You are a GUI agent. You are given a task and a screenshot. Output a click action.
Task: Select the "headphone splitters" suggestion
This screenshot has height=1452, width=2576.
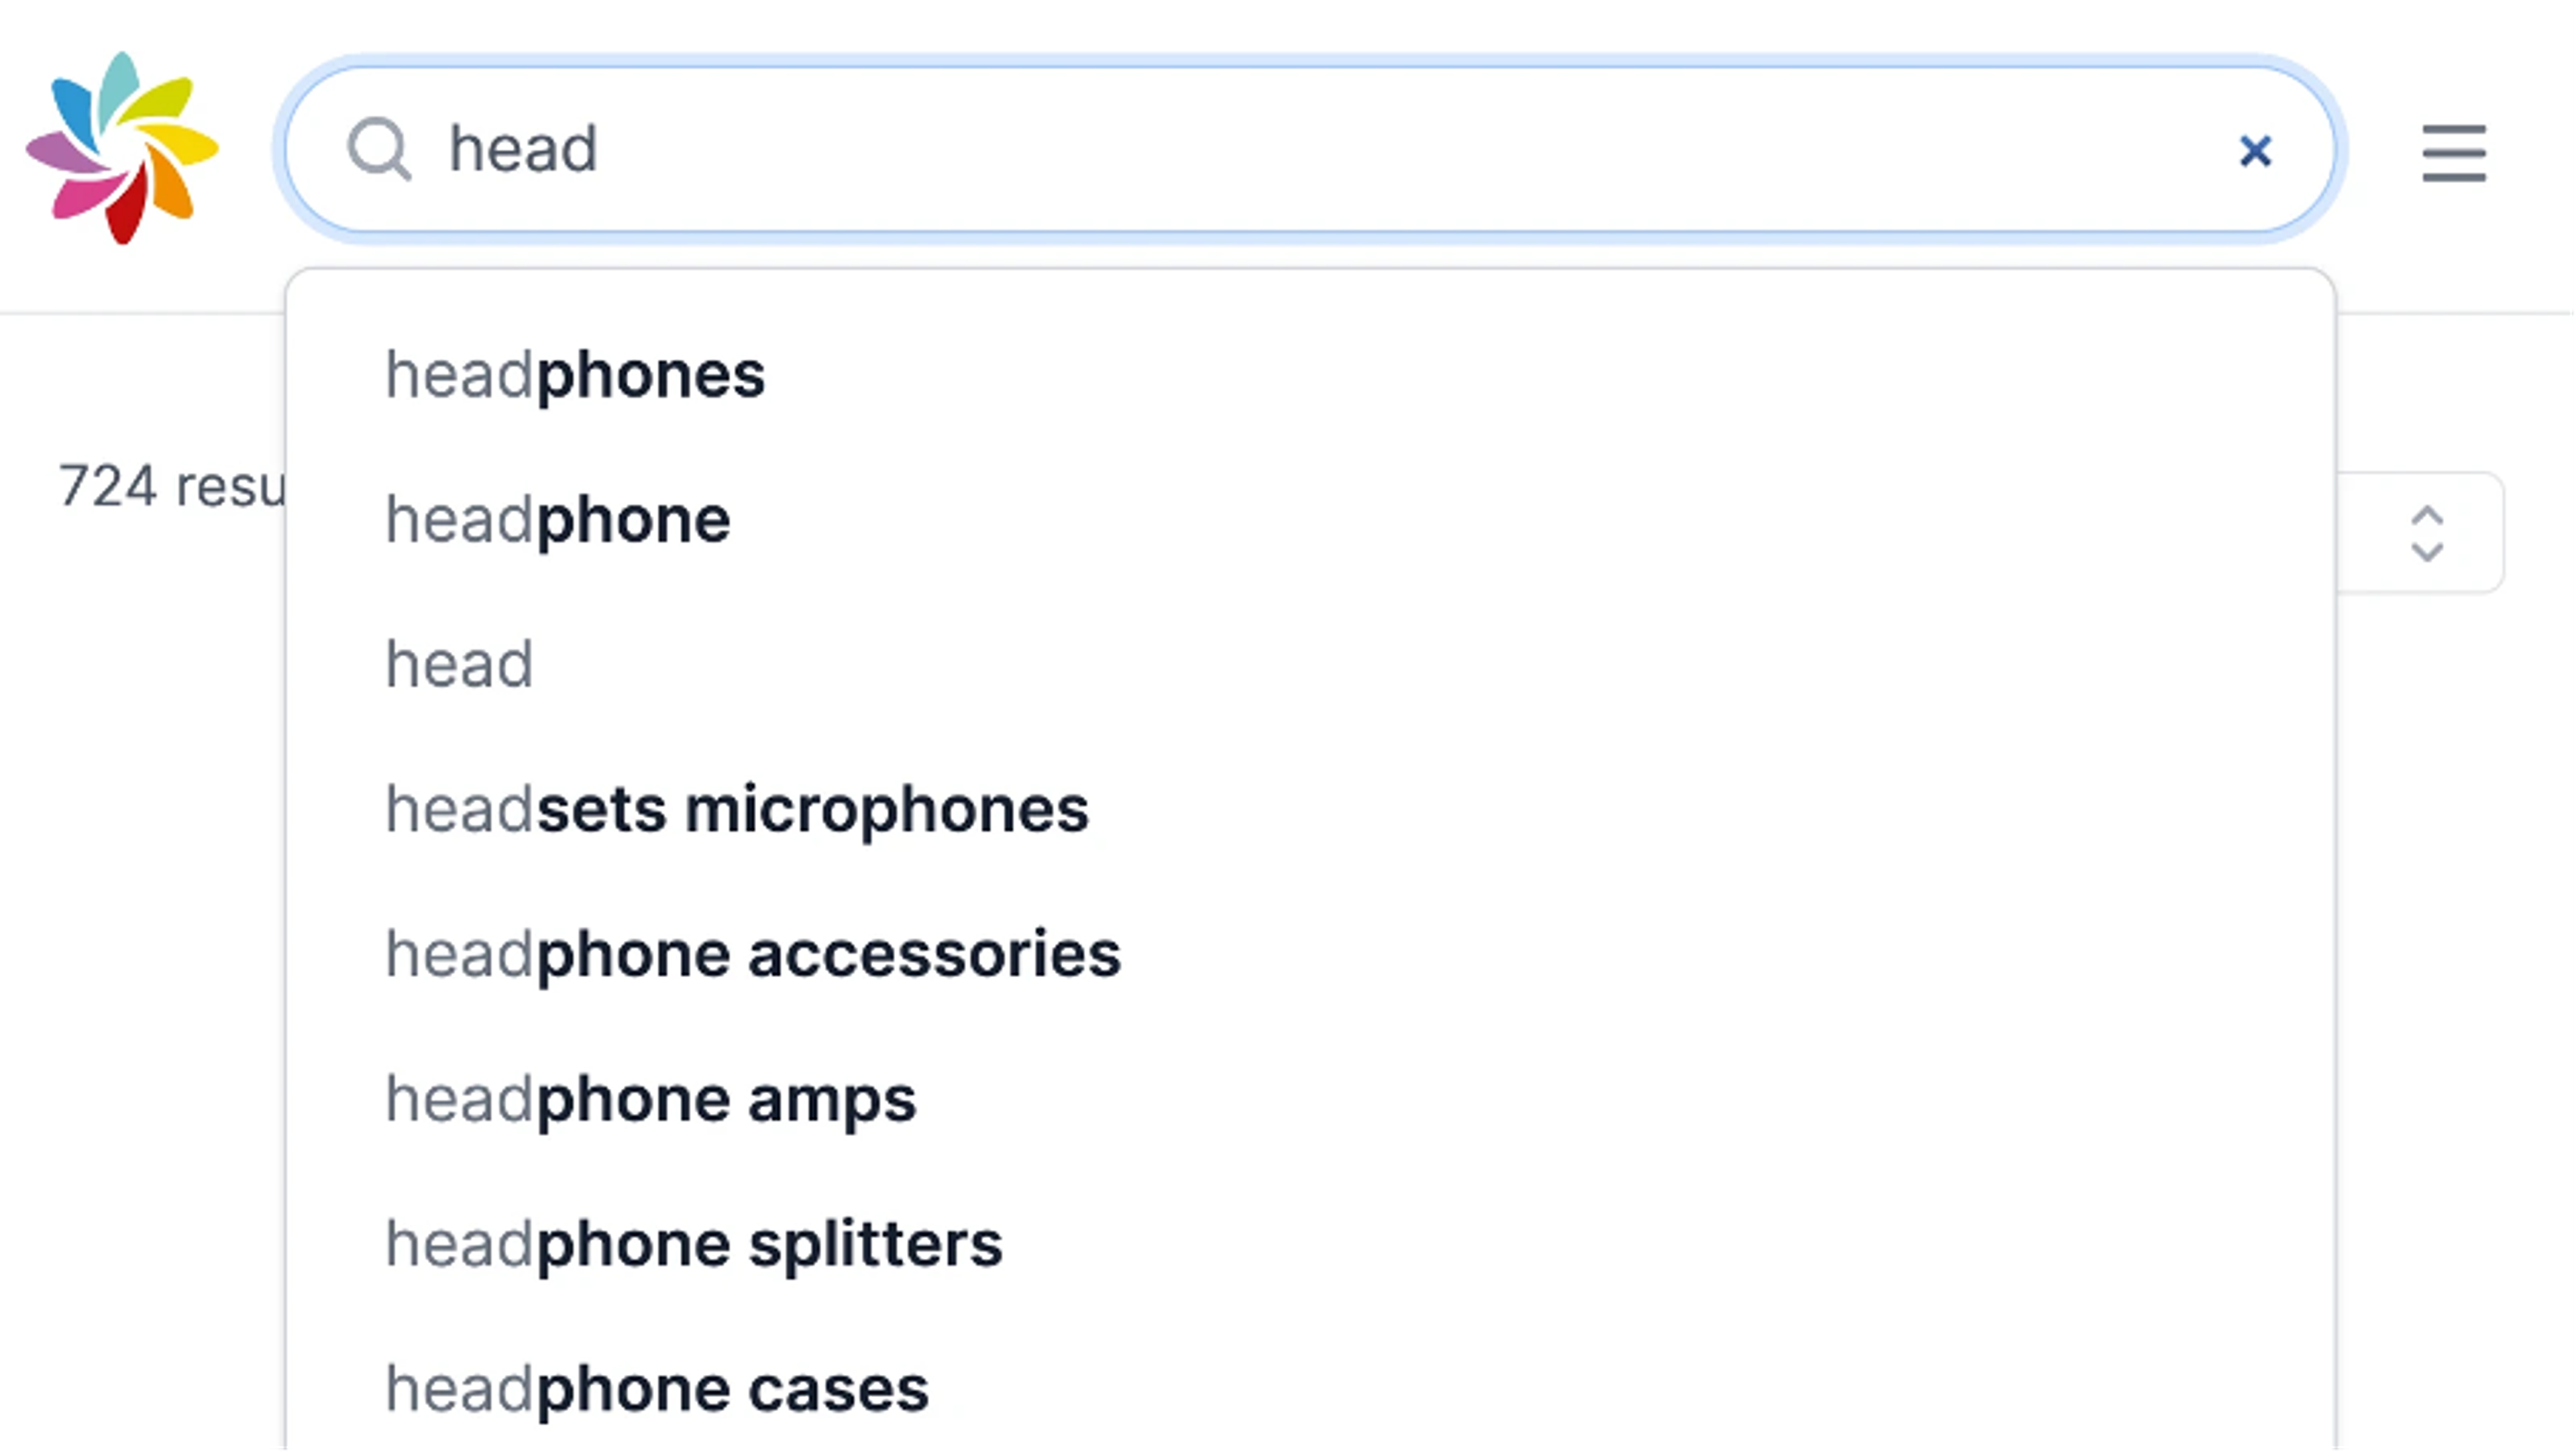pos(693,1243)
